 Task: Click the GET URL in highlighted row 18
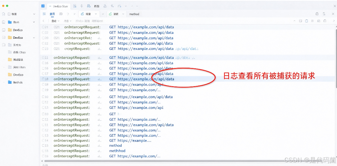[x=142, y=79]
